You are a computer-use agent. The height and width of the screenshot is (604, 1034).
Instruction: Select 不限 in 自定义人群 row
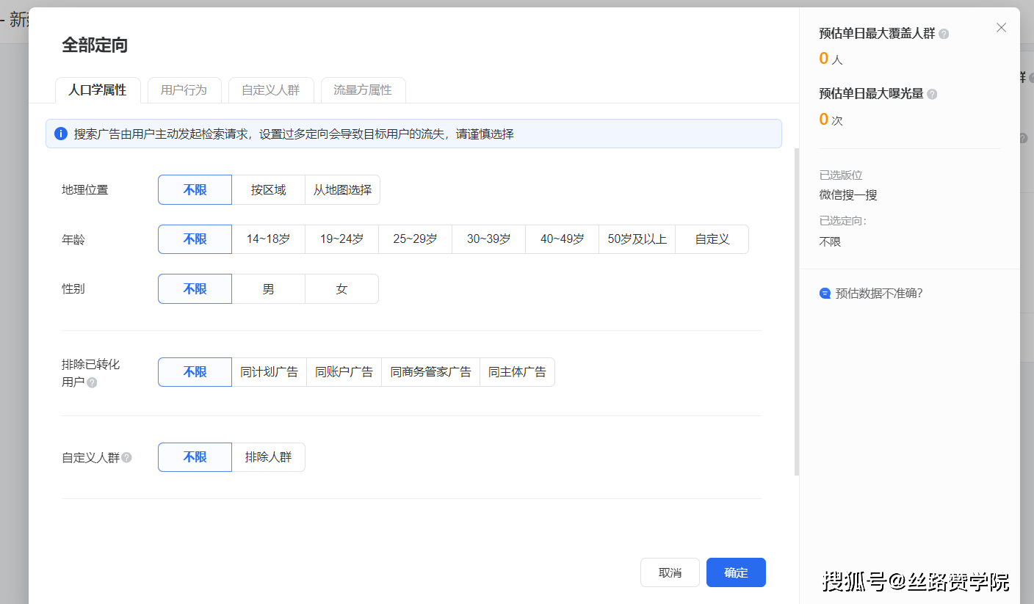pyautogui.click(x=195, y=457)
